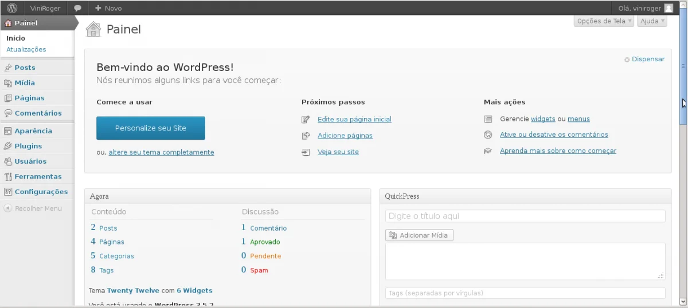Click the Painel home icon in sidebar
Viewport: 688px width, 308px height.
7,23
